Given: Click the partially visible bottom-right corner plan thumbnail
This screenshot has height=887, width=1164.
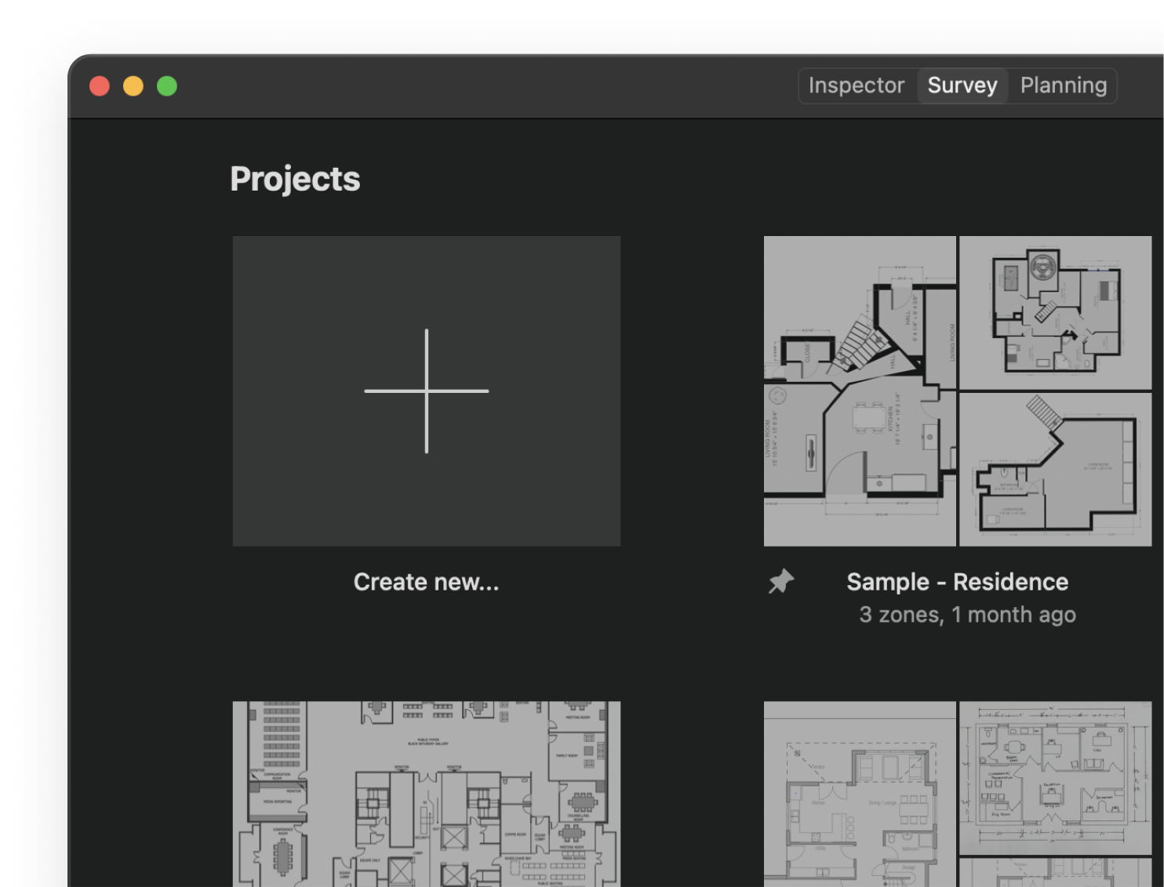Looking at the screenshot, I should tap(1055, 873).
